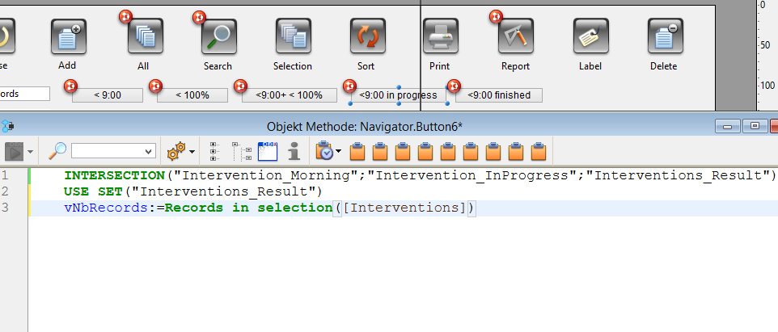
Task: Click the Selection icon button
Action: tap(292, 36)
